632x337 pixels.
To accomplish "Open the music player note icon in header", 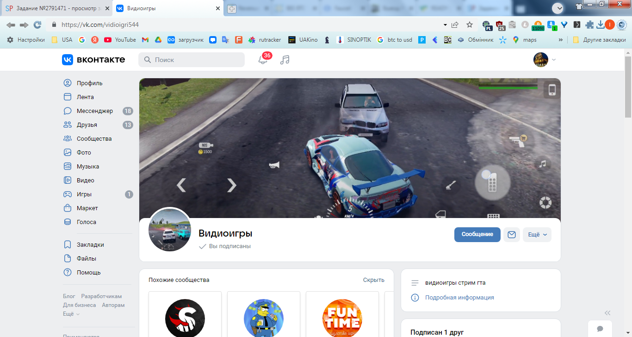I will click(x=285, y=60).
